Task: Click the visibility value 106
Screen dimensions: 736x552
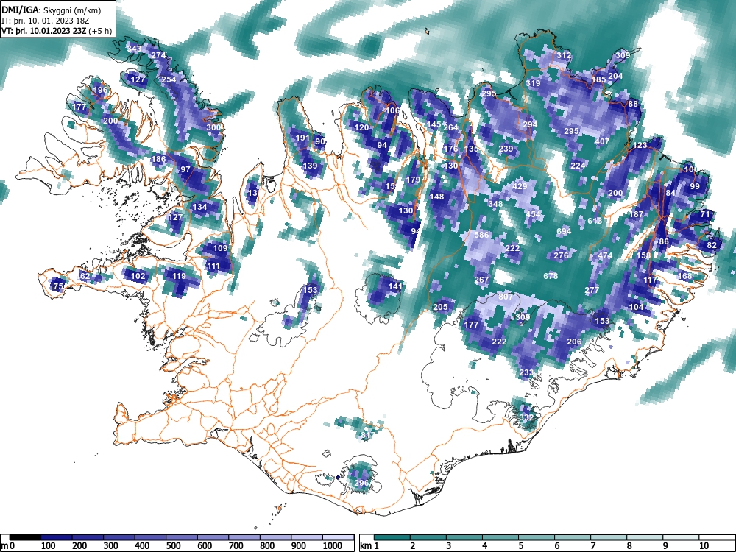Action: point(392,110)
